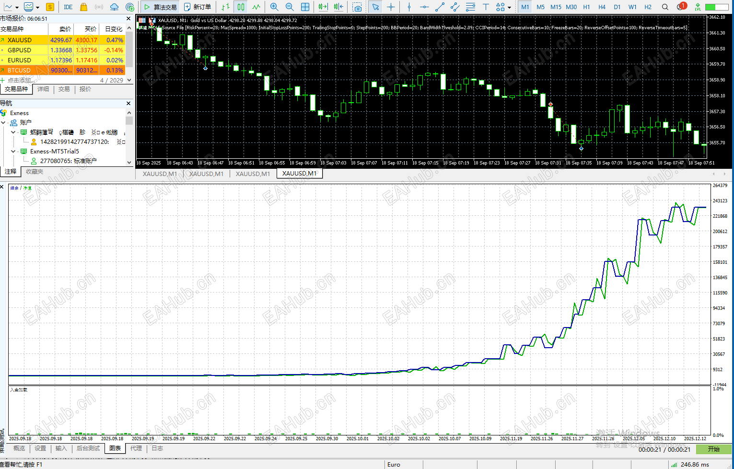The width and height of the screenshot is (734, 469).
Task: Select the crosshair cursor tool
Action: click(391, 7)
